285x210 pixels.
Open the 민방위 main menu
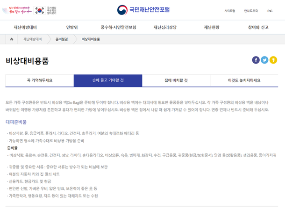click(72, 27)
